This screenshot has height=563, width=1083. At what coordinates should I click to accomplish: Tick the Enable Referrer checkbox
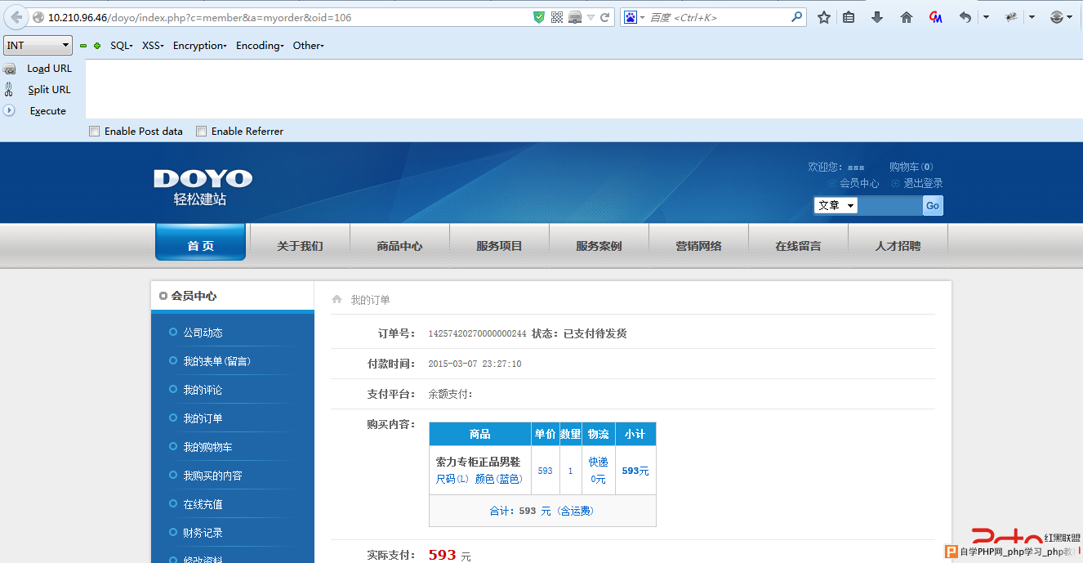(202, 131)
